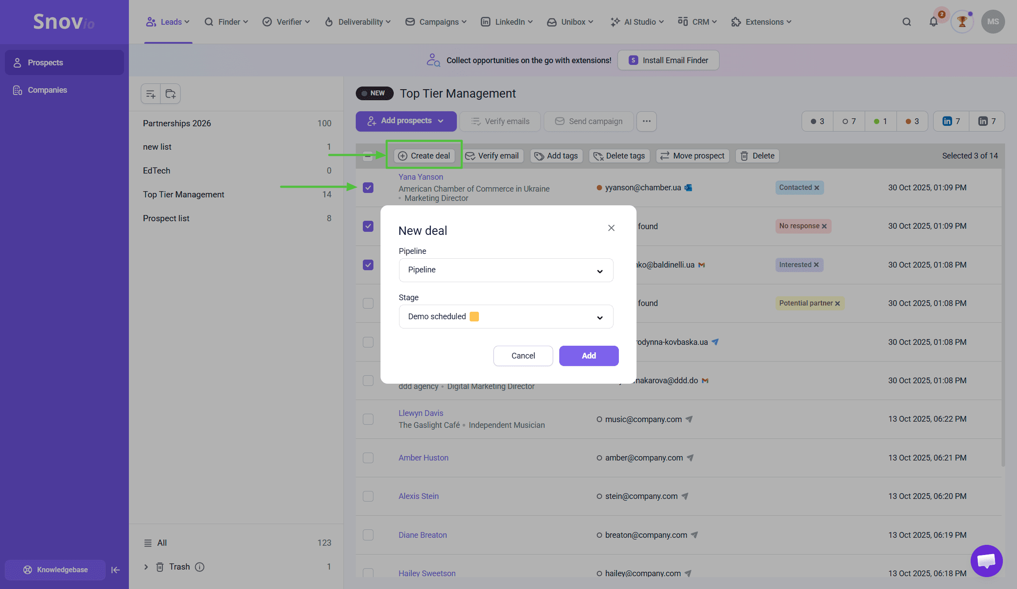Image resolution: width=1017 pixels, height=589 pixels.
Task: Click the Demo scheduled yellow color swatch
Action: coord(474,317)
